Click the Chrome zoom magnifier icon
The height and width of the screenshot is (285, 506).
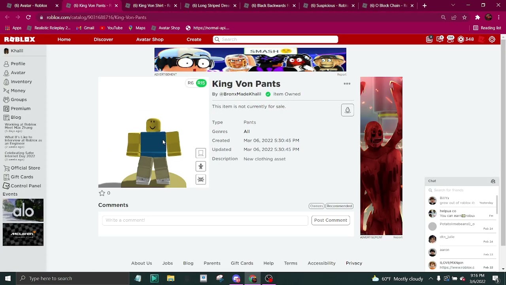click(x=443, y=17)
